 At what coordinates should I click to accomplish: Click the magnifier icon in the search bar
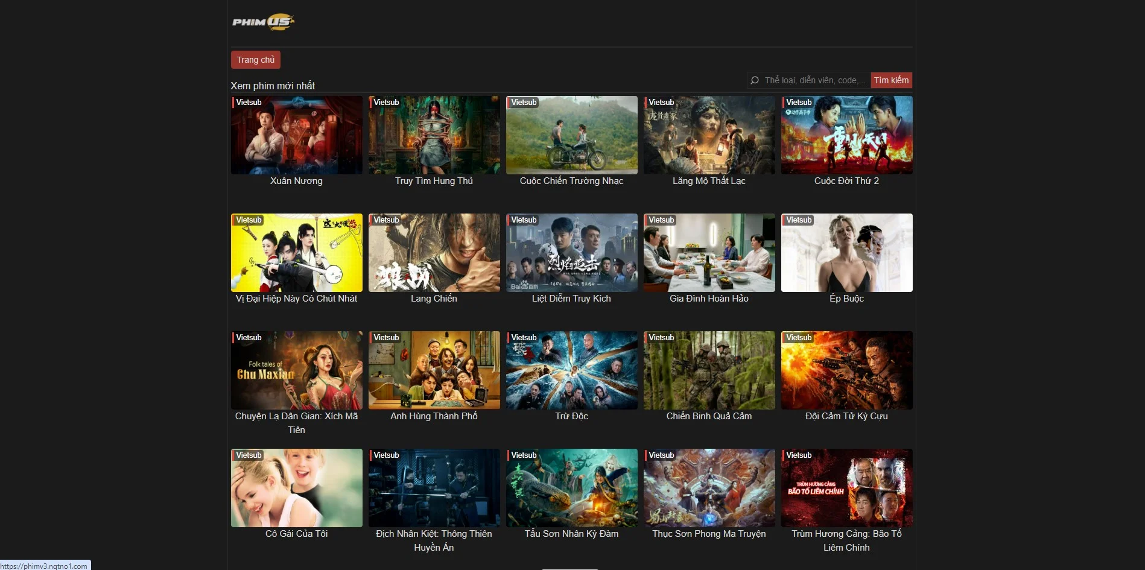click(755, 80)
